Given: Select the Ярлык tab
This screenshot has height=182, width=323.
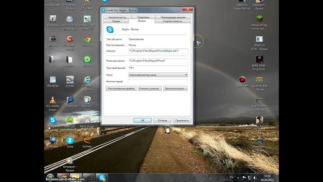Looking at the screenshot, I should (142, 21).
